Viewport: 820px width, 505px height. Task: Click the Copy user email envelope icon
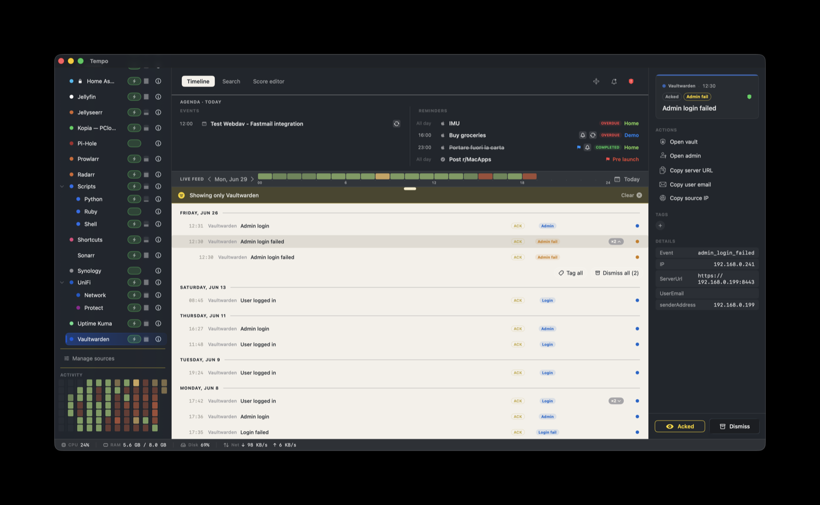pos(663,184)
